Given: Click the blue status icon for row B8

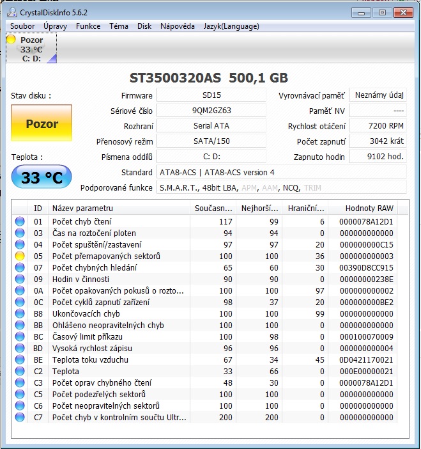Looking at the screenshot, I should coord(20,313).
